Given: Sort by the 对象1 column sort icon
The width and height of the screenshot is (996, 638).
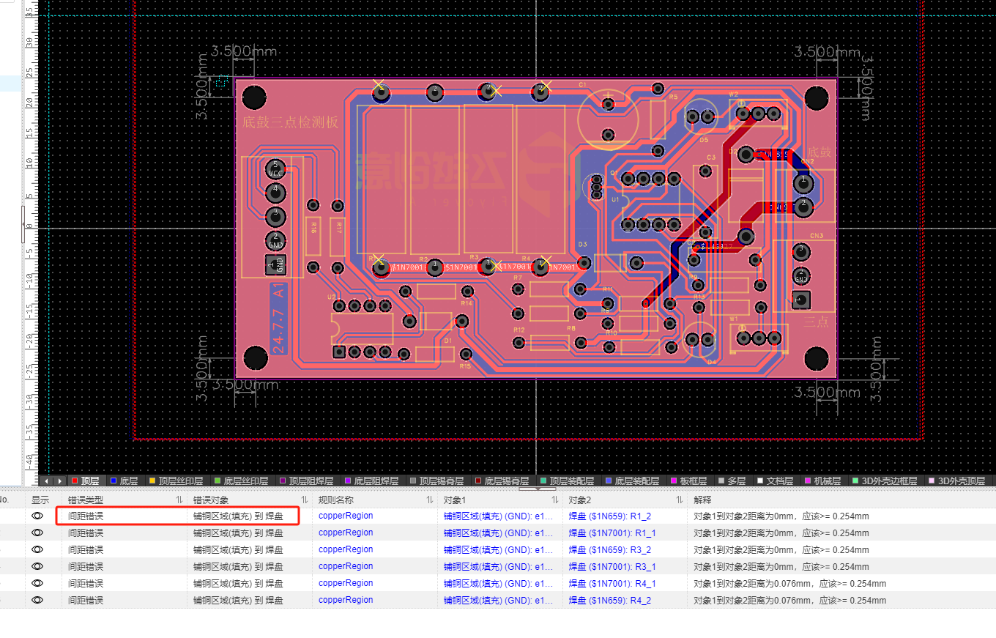Looking at the screenshot, I should tap(554, 500).
